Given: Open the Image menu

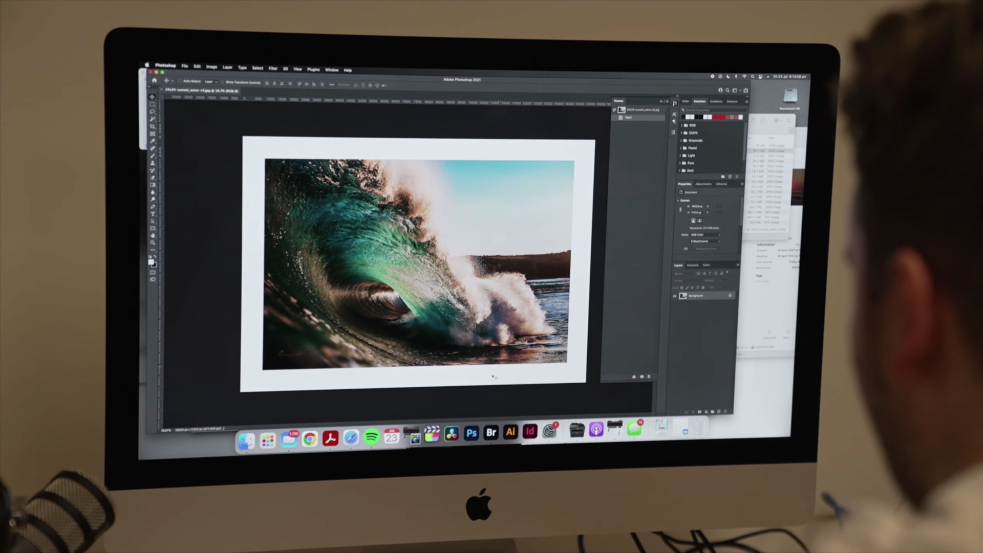Looking at the screenshot, I should pos(211,67).
